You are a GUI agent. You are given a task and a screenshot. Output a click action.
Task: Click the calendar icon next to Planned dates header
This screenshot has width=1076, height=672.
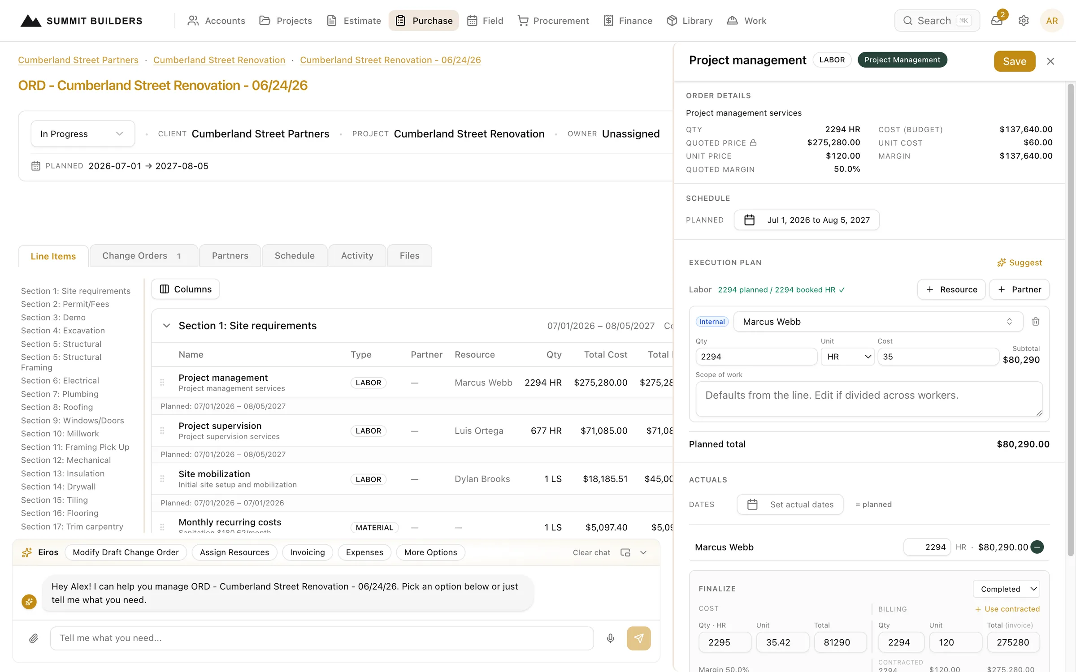click(36, 166)
